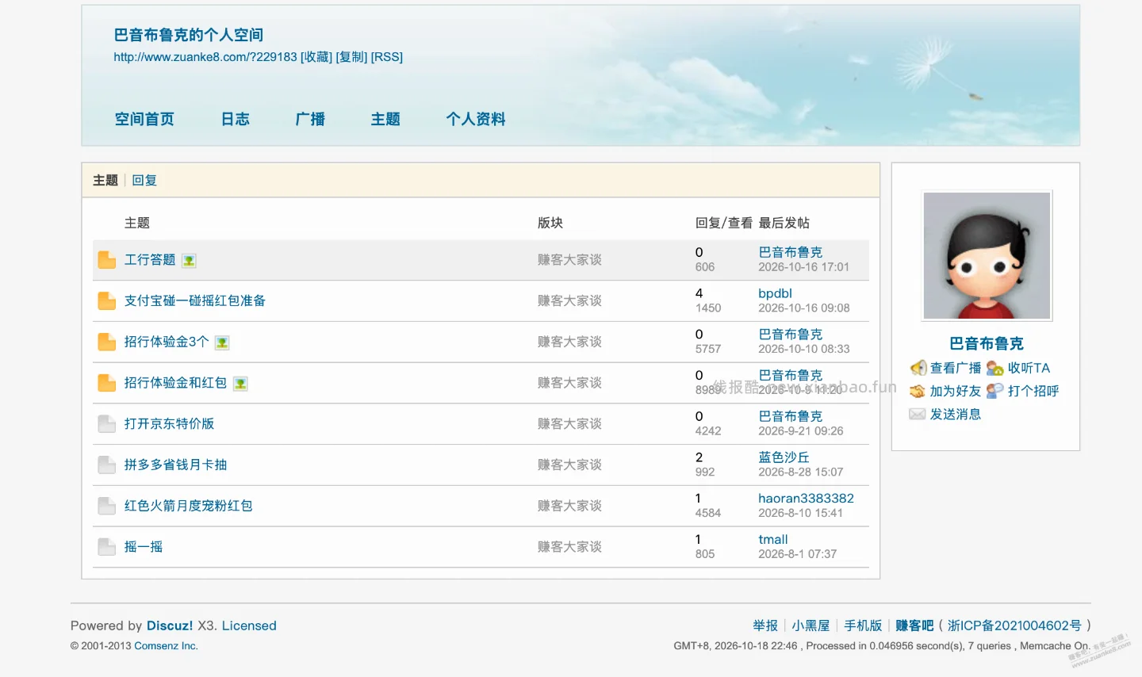
Task: Click the thread icon beside 红色火箭月度宠粉红包
Action: coord(107,506)
